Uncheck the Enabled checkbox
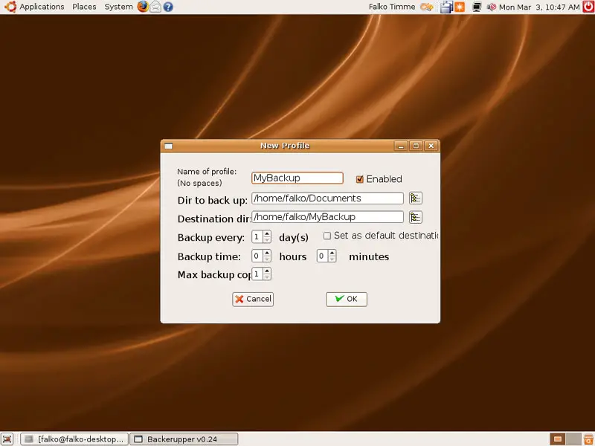595x446 pixels. click(x=360, y=179)
